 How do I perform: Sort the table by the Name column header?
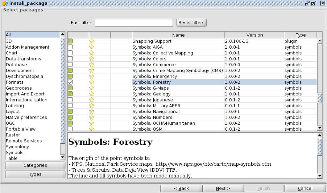[x=178, y=35]
